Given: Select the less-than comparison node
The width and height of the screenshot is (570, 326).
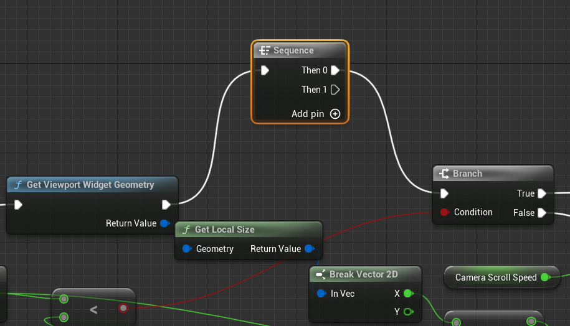Looking at the screenshot, I should click(94, 307).
